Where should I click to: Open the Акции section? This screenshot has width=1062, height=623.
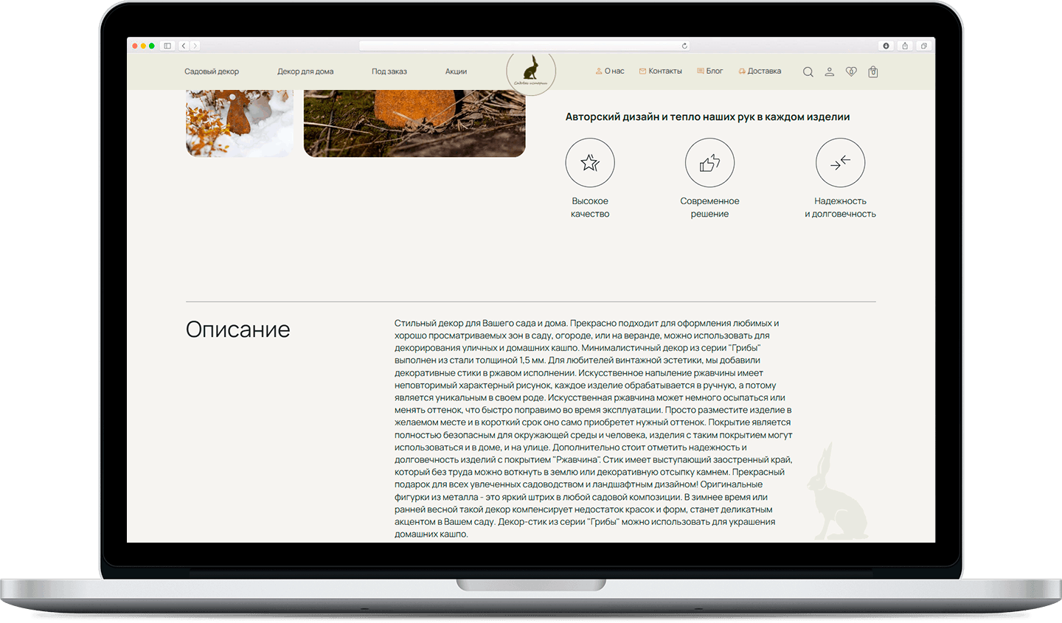[x=456, y=71]
